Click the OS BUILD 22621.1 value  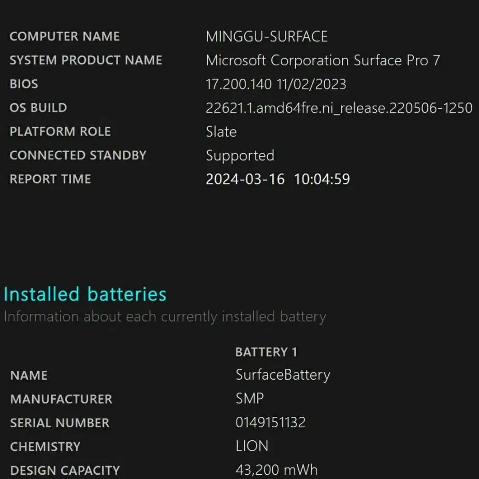[339, 108]
